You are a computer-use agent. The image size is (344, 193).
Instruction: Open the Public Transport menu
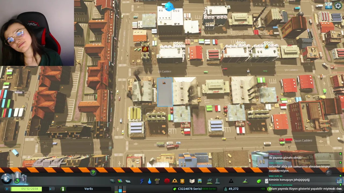(200, 181)
